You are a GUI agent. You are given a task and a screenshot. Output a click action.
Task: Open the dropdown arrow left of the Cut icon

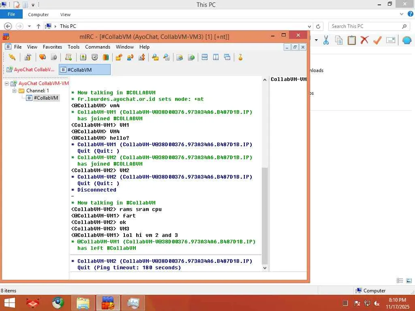[316, 40]
